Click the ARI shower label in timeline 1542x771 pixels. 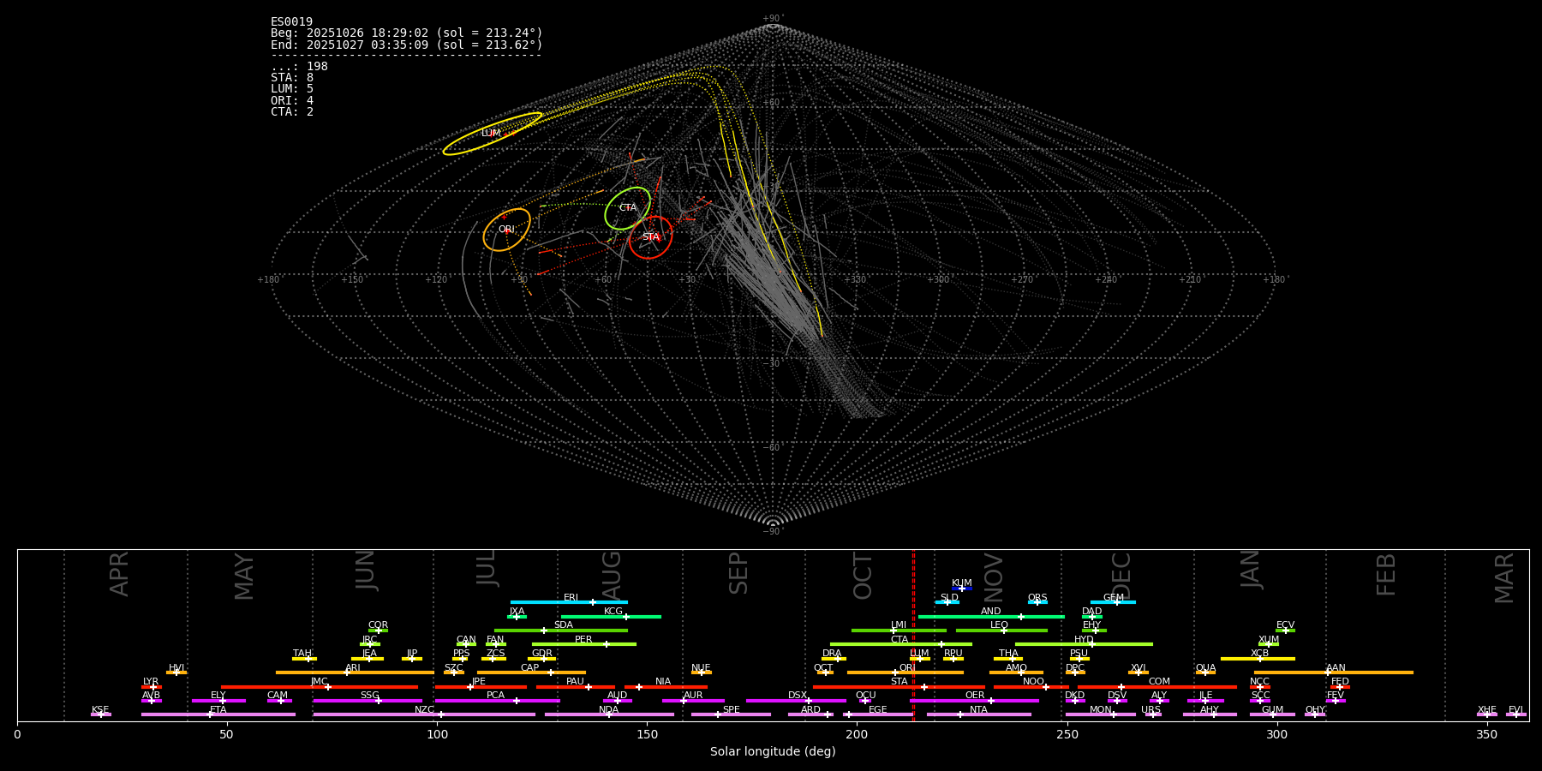[x=353, y=668]
